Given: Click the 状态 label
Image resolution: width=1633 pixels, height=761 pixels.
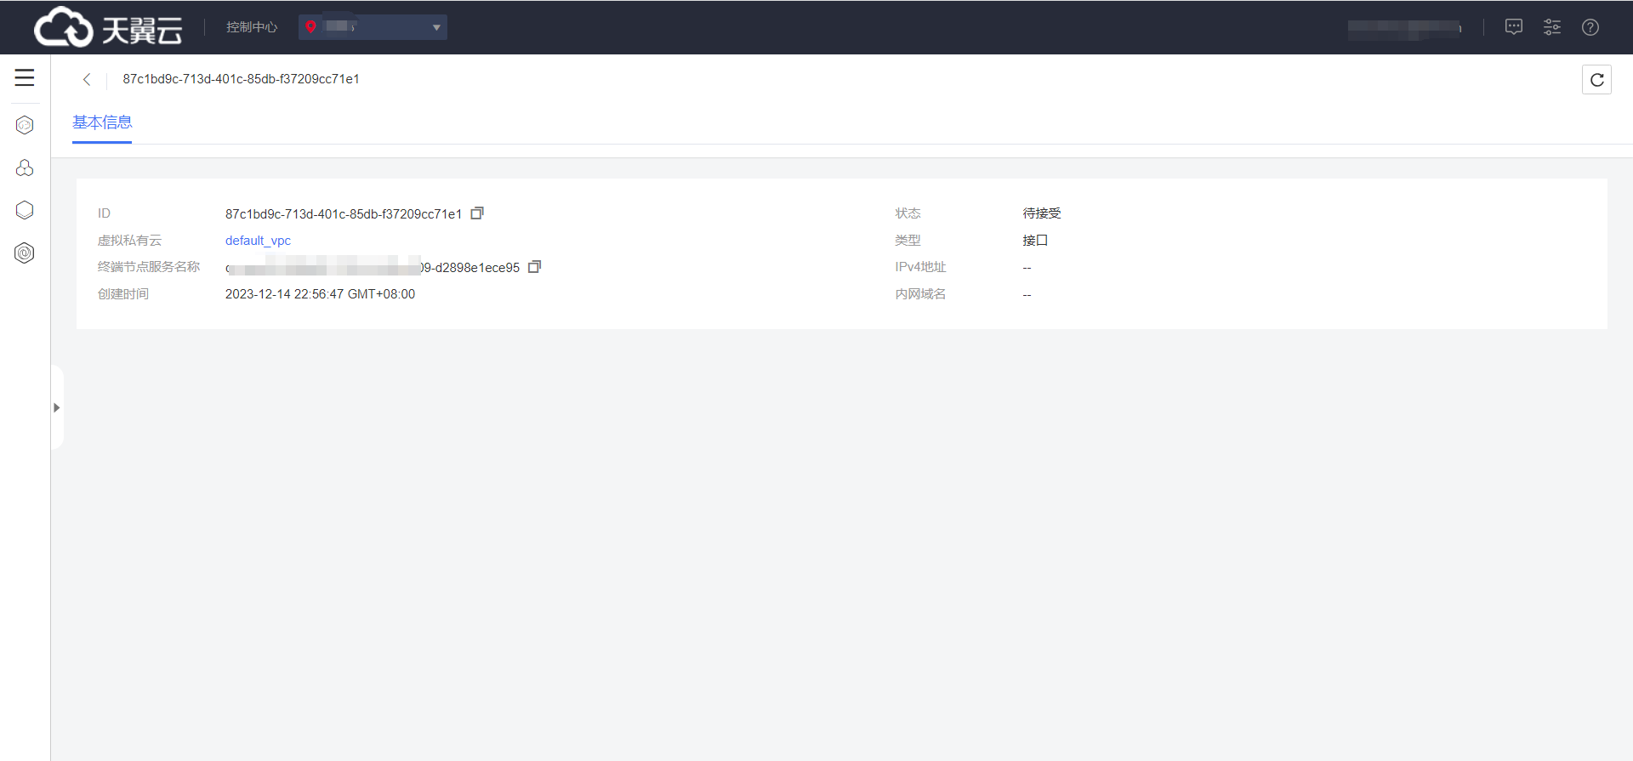Looking at the screenshot, I should [x=908, y=213].
